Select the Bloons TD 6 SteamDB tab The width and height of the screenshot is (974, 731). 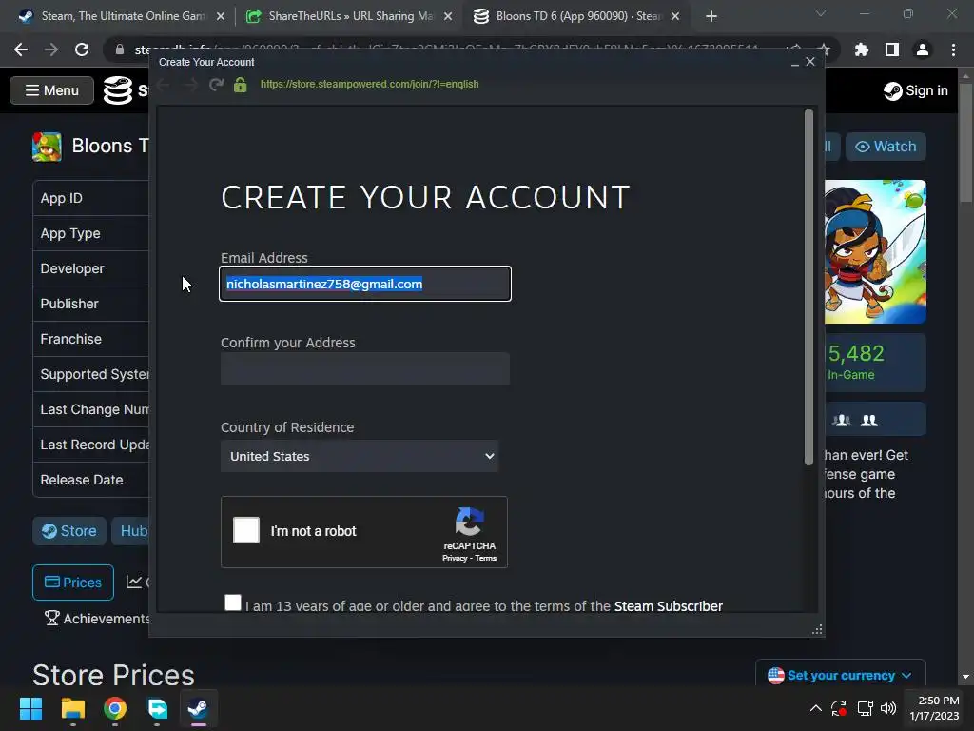point(576,16)
